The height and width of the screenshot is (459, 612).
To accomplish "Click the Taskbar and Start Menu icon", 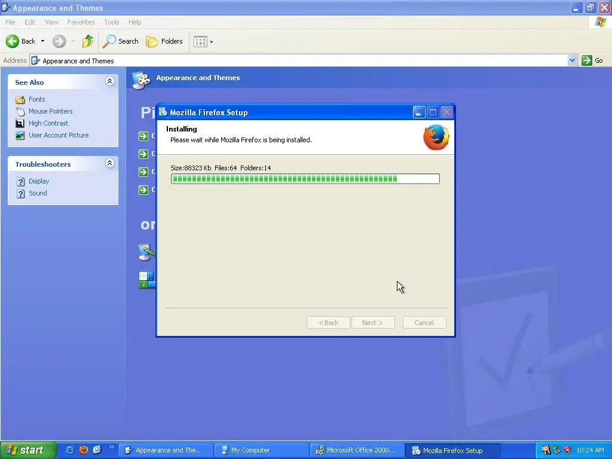I will coord(147,280).
